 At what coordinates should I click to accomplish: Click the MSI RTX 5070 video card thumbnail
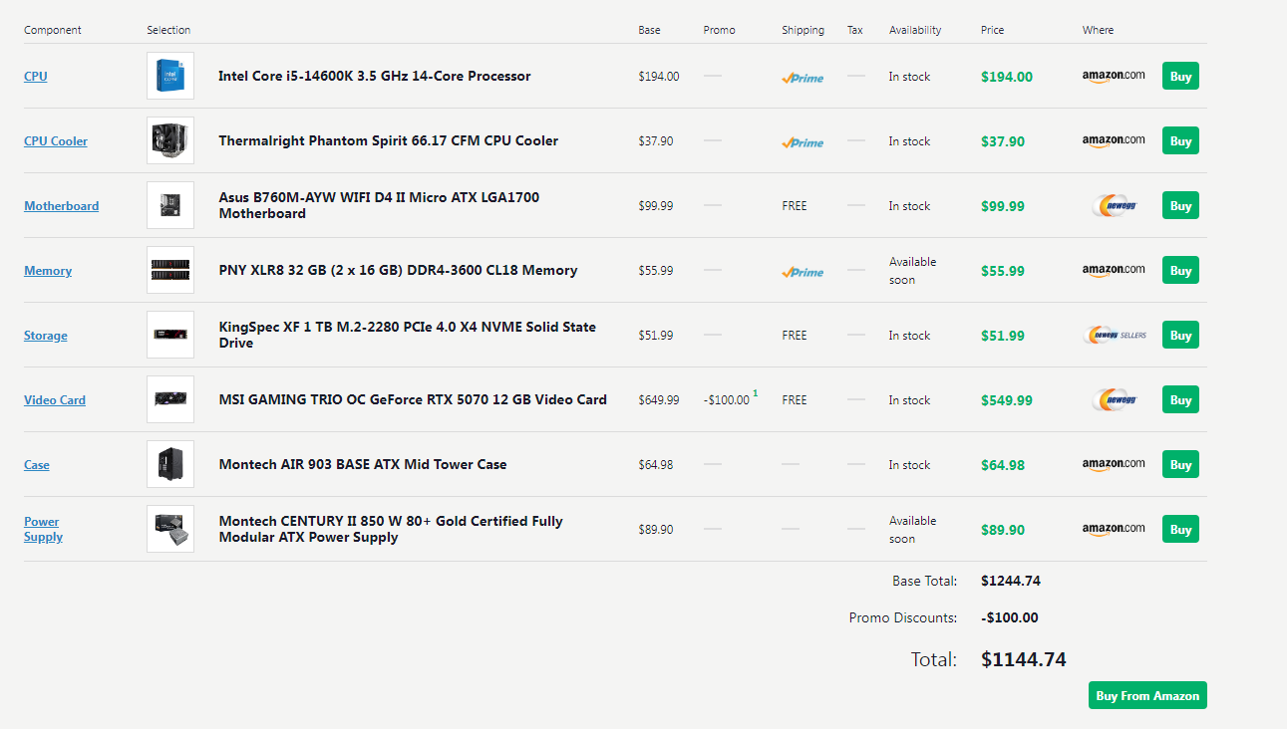click(x=170, y=399)
